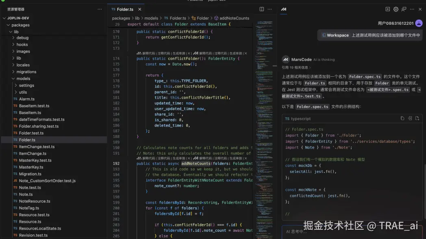
Task: Open NoteResource.ts file
Action: [54, 201]
